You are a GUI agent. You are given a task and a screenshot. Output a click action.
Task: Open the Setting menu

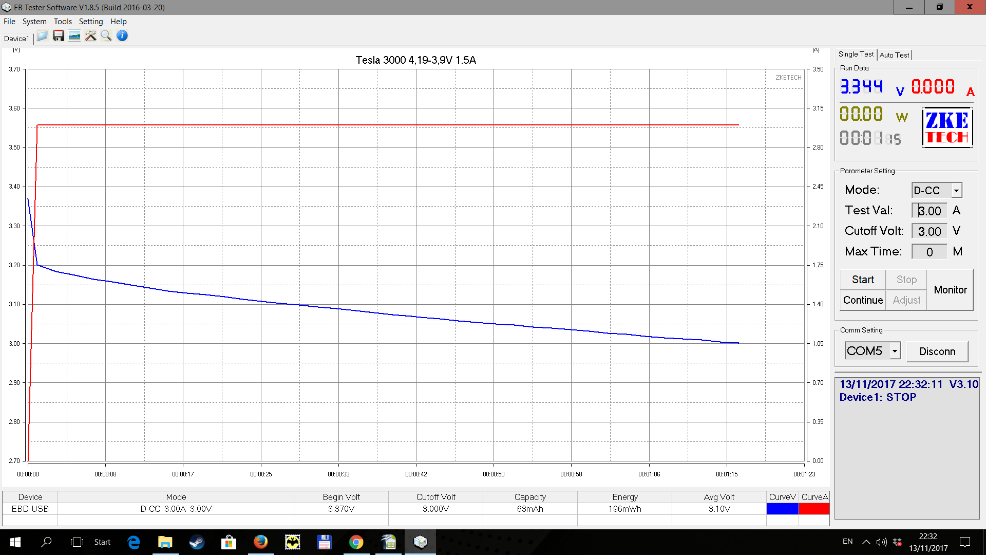(x=91, y=22)
